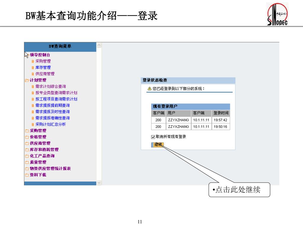Click the document icon beside 库存管理

33,68
